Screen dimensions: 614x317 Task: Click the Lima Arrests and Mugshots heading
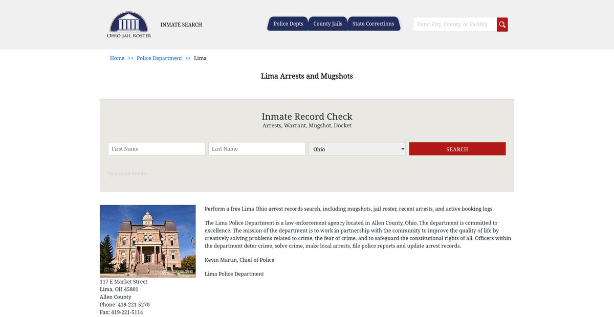click(x=306, y=76)
